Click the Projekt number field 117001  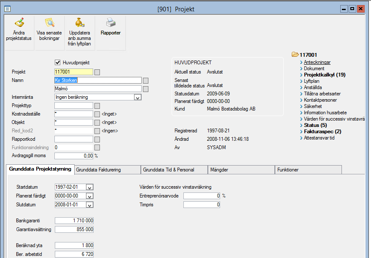[74, 72]
